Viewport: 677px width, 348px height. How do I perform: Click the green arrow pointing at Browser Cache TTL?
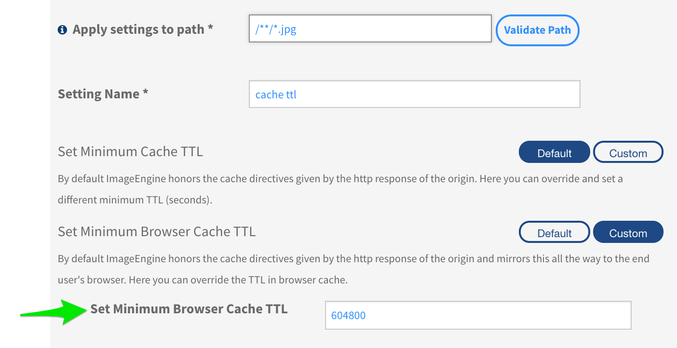51,311
